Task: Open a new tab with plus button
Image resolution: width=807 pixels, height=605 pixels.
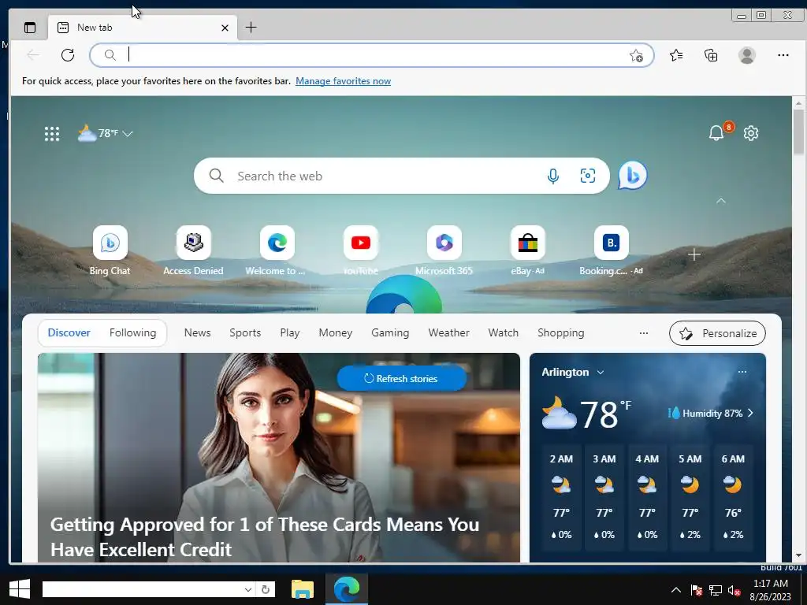Action: [x=251, y=28]
